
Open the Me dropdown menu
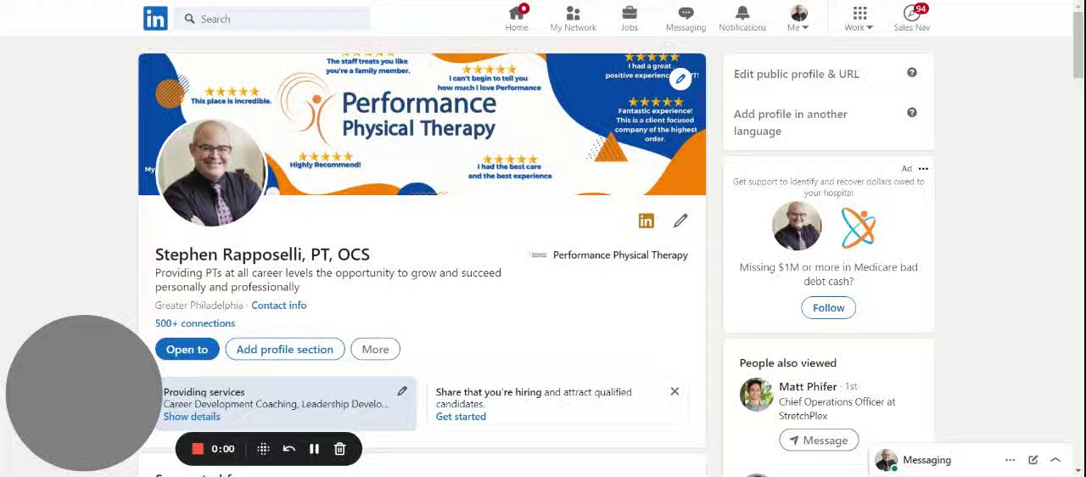click(798, 18)
